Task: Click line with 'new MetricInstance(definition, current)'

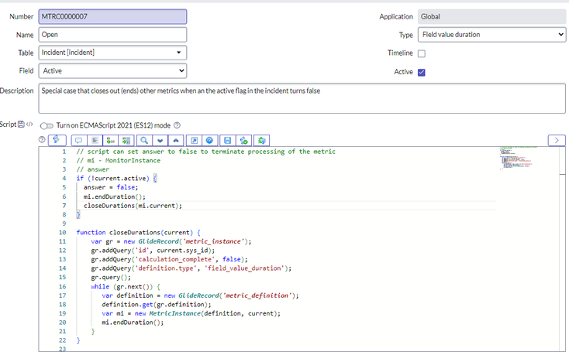Action: [x=191, y=313]
